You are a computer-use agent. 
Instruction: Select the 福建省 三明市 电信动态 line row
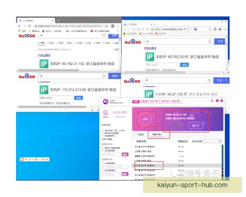(x=177, y=156)
